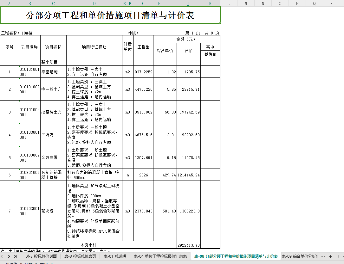Open the 表-09 综合单价分析表 sheet tab
Viewport: 344px width, 264px height.
coord(300,256)
